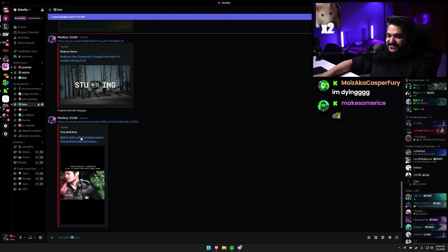
Task: Open the sticker picker icon
Action: click(383, 238)
